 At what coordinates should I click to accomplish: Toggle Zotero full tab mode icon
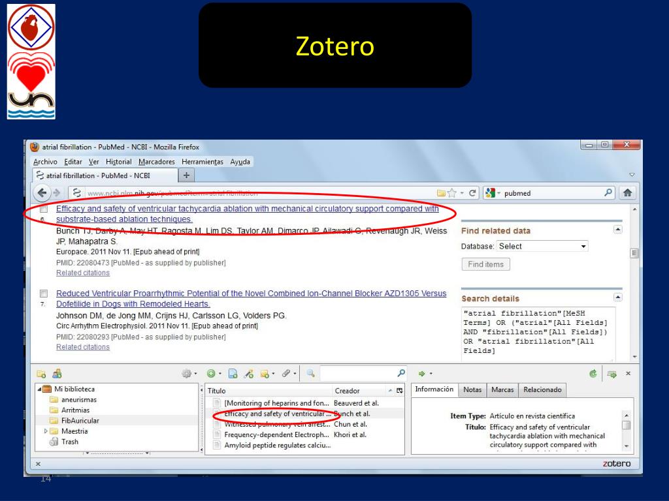tap(612, 374)
